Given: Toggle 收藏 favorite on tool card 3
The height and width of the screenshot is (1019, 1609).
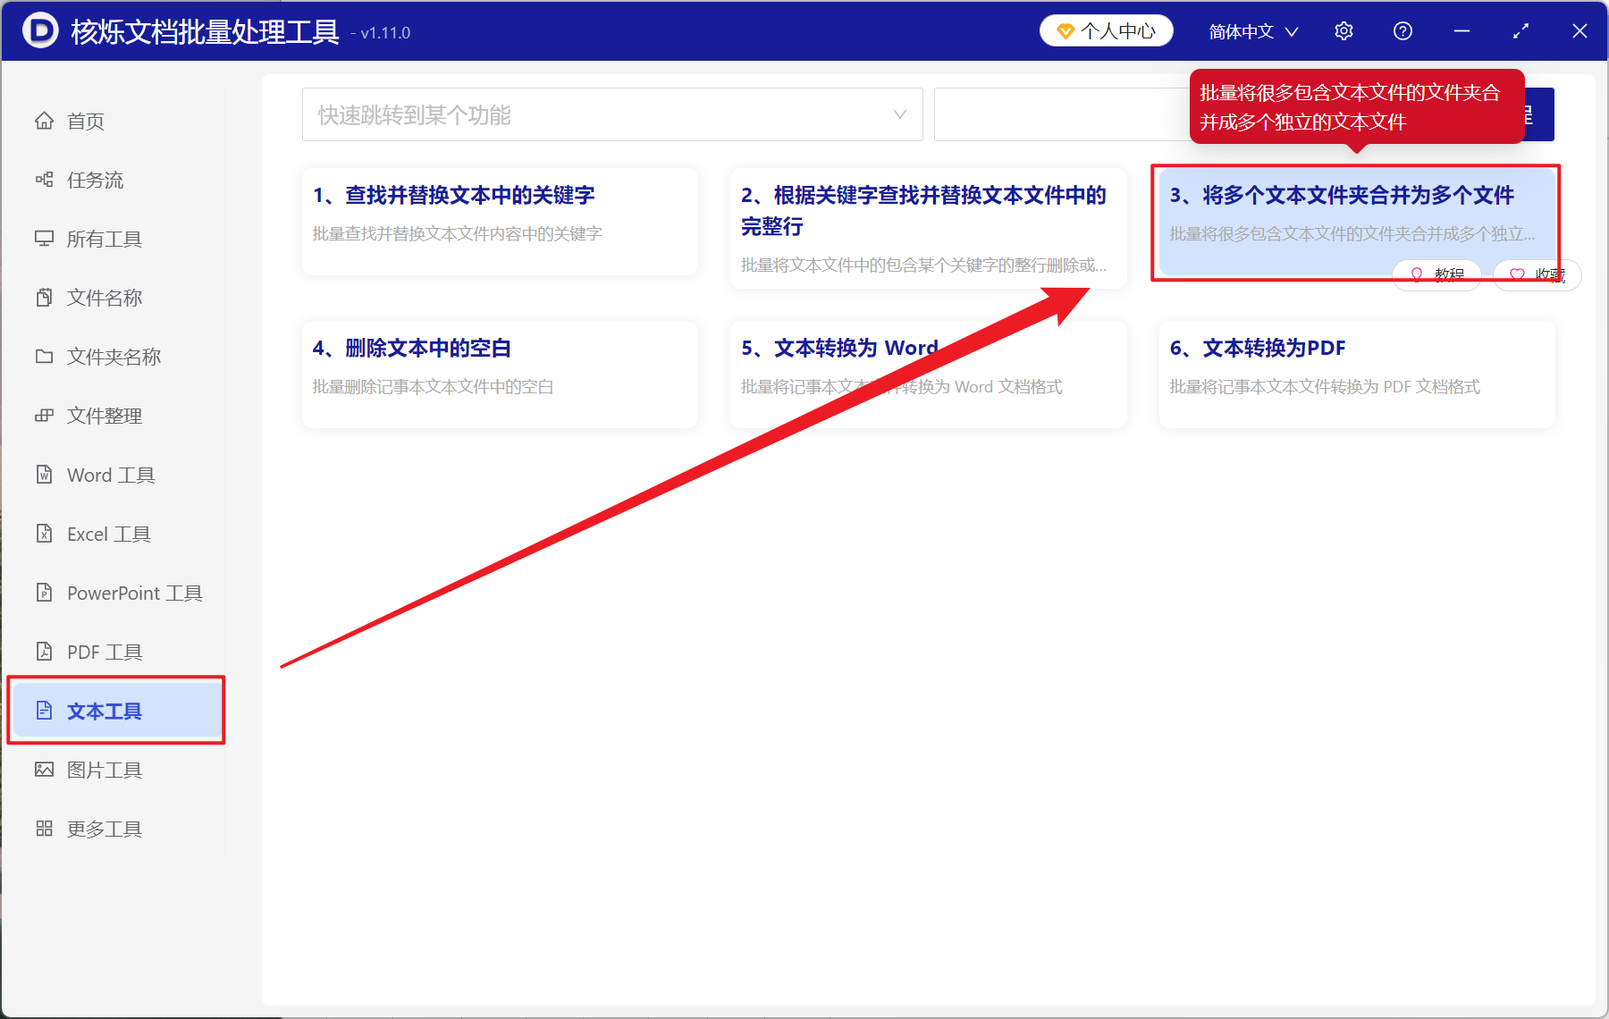Looking at the screenshot, I should pos(1537,274).
